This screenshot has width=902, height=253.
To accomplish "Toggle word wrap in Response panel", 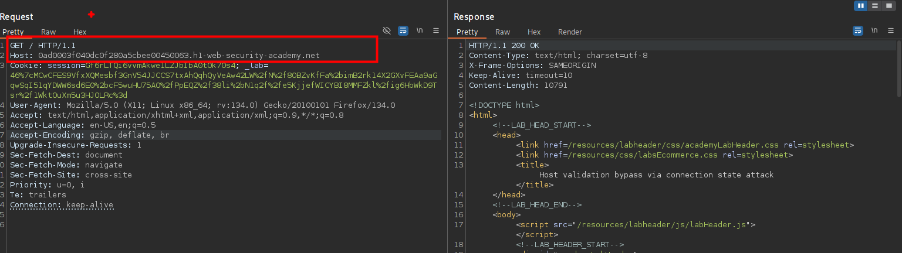I will pos(858,30).
